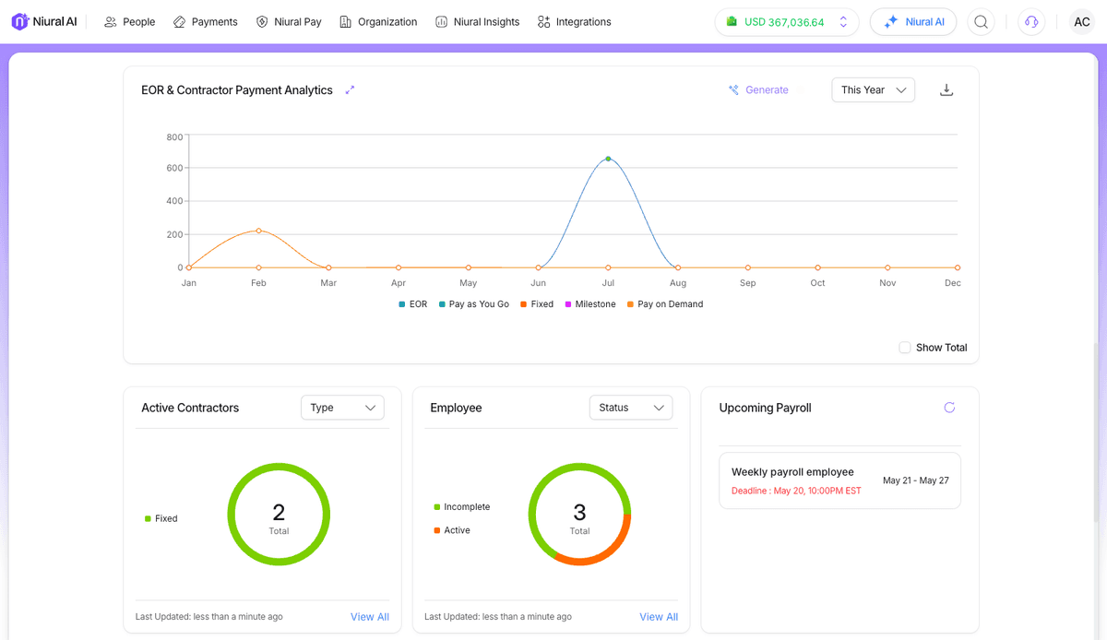The width and height of the screenshot is (1107, 640).
Task: Expand the payment analytics chart fullscreen
Action: pos(350,90)
